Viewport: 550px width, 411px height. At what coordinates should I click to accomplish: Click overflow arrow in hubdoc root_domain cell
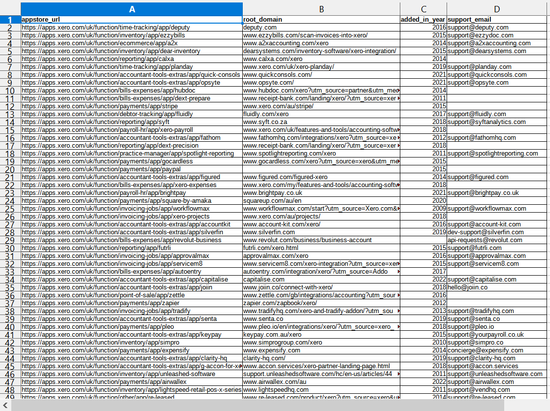click(x=398, y=91)
